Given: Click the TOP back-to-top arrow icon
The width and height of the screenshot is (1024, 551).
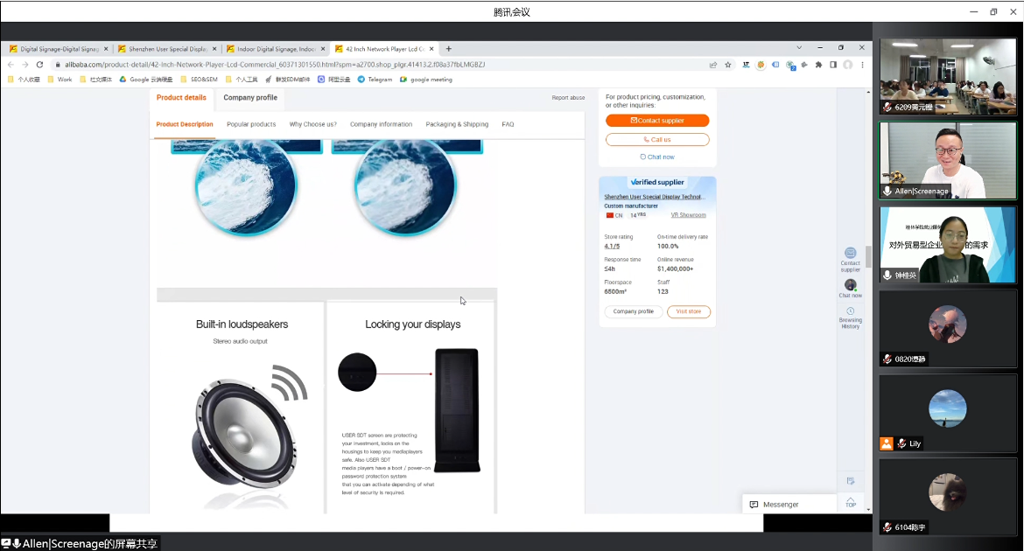Looking at the screenshot, I should 850,502.
